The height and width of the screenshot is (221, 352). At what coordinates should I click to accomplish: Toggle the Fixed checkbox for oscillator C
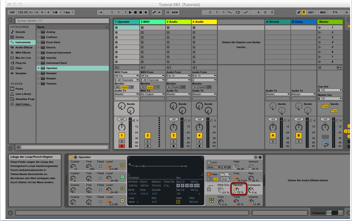click(x=100, y=178)
